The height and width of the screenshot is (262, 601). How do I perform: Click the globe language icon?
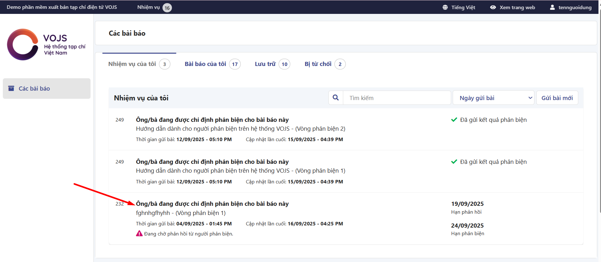point(445,7)
